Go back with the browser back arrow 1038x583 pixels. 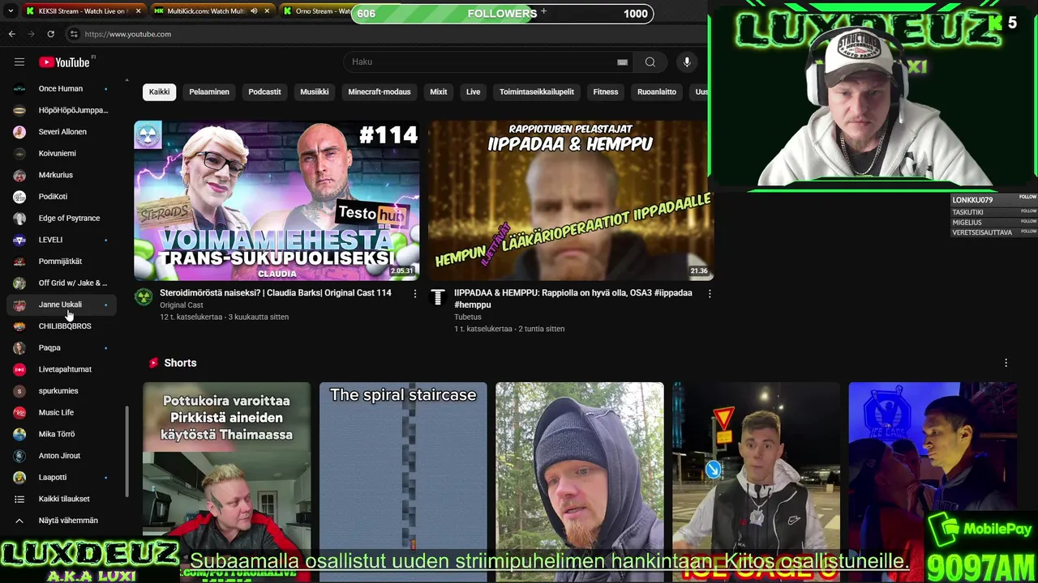(x=11, y=34)
